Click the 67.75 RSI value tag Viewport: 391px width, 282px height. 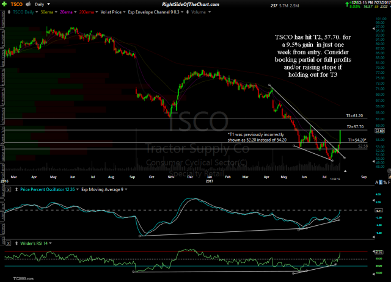pos(379,252)
